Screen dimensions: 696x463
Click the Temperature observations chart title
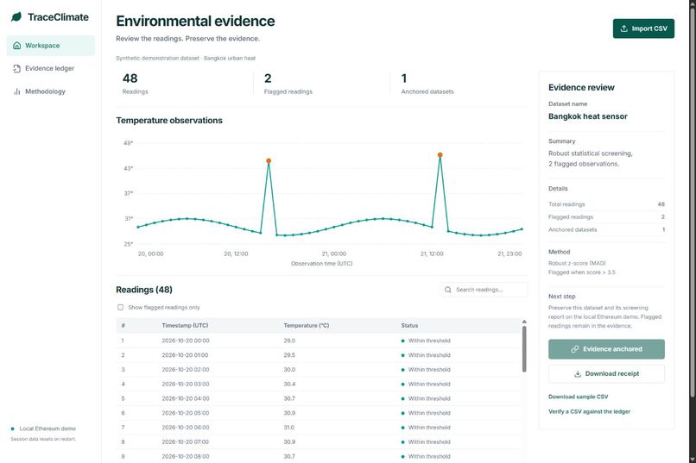[x=169, y=121]
